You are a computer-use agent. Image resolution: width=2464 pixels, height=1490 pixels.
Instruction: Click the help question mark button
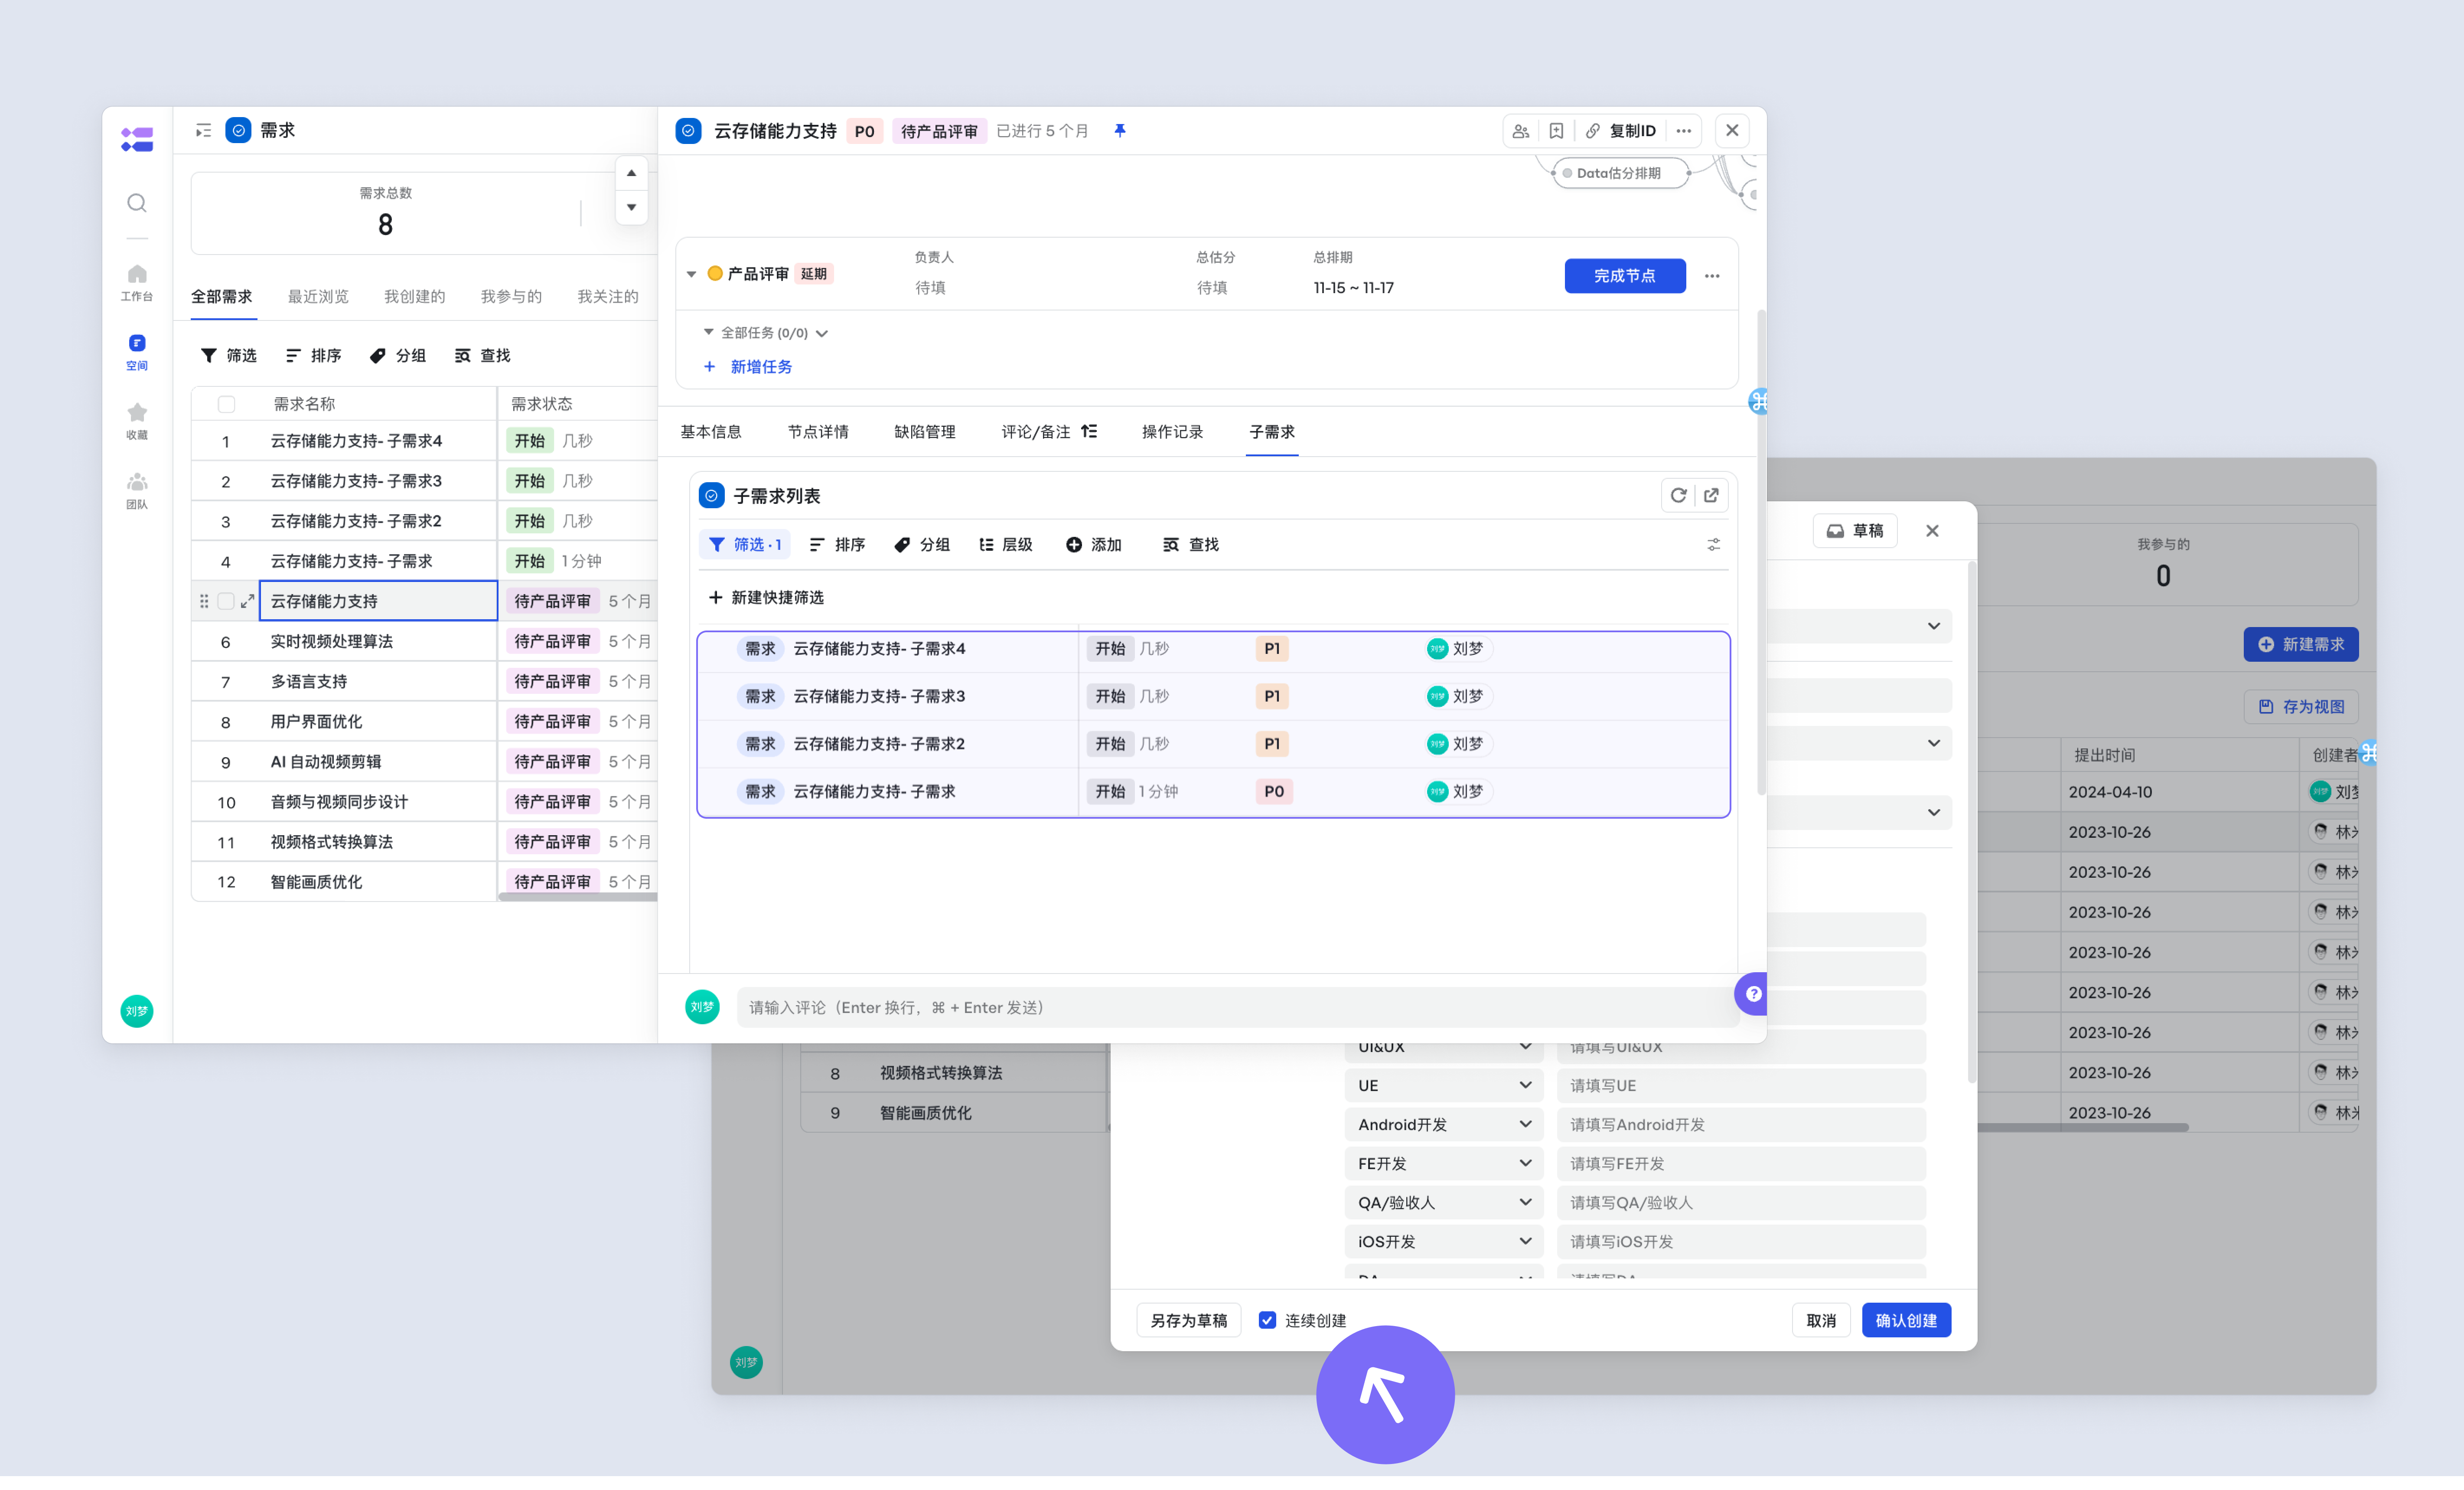(x=1752, y=993)
